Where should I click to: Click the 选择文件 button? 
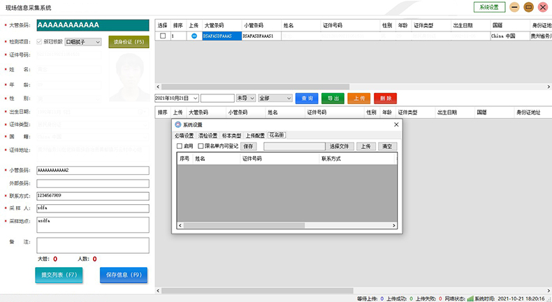point(339,146)
